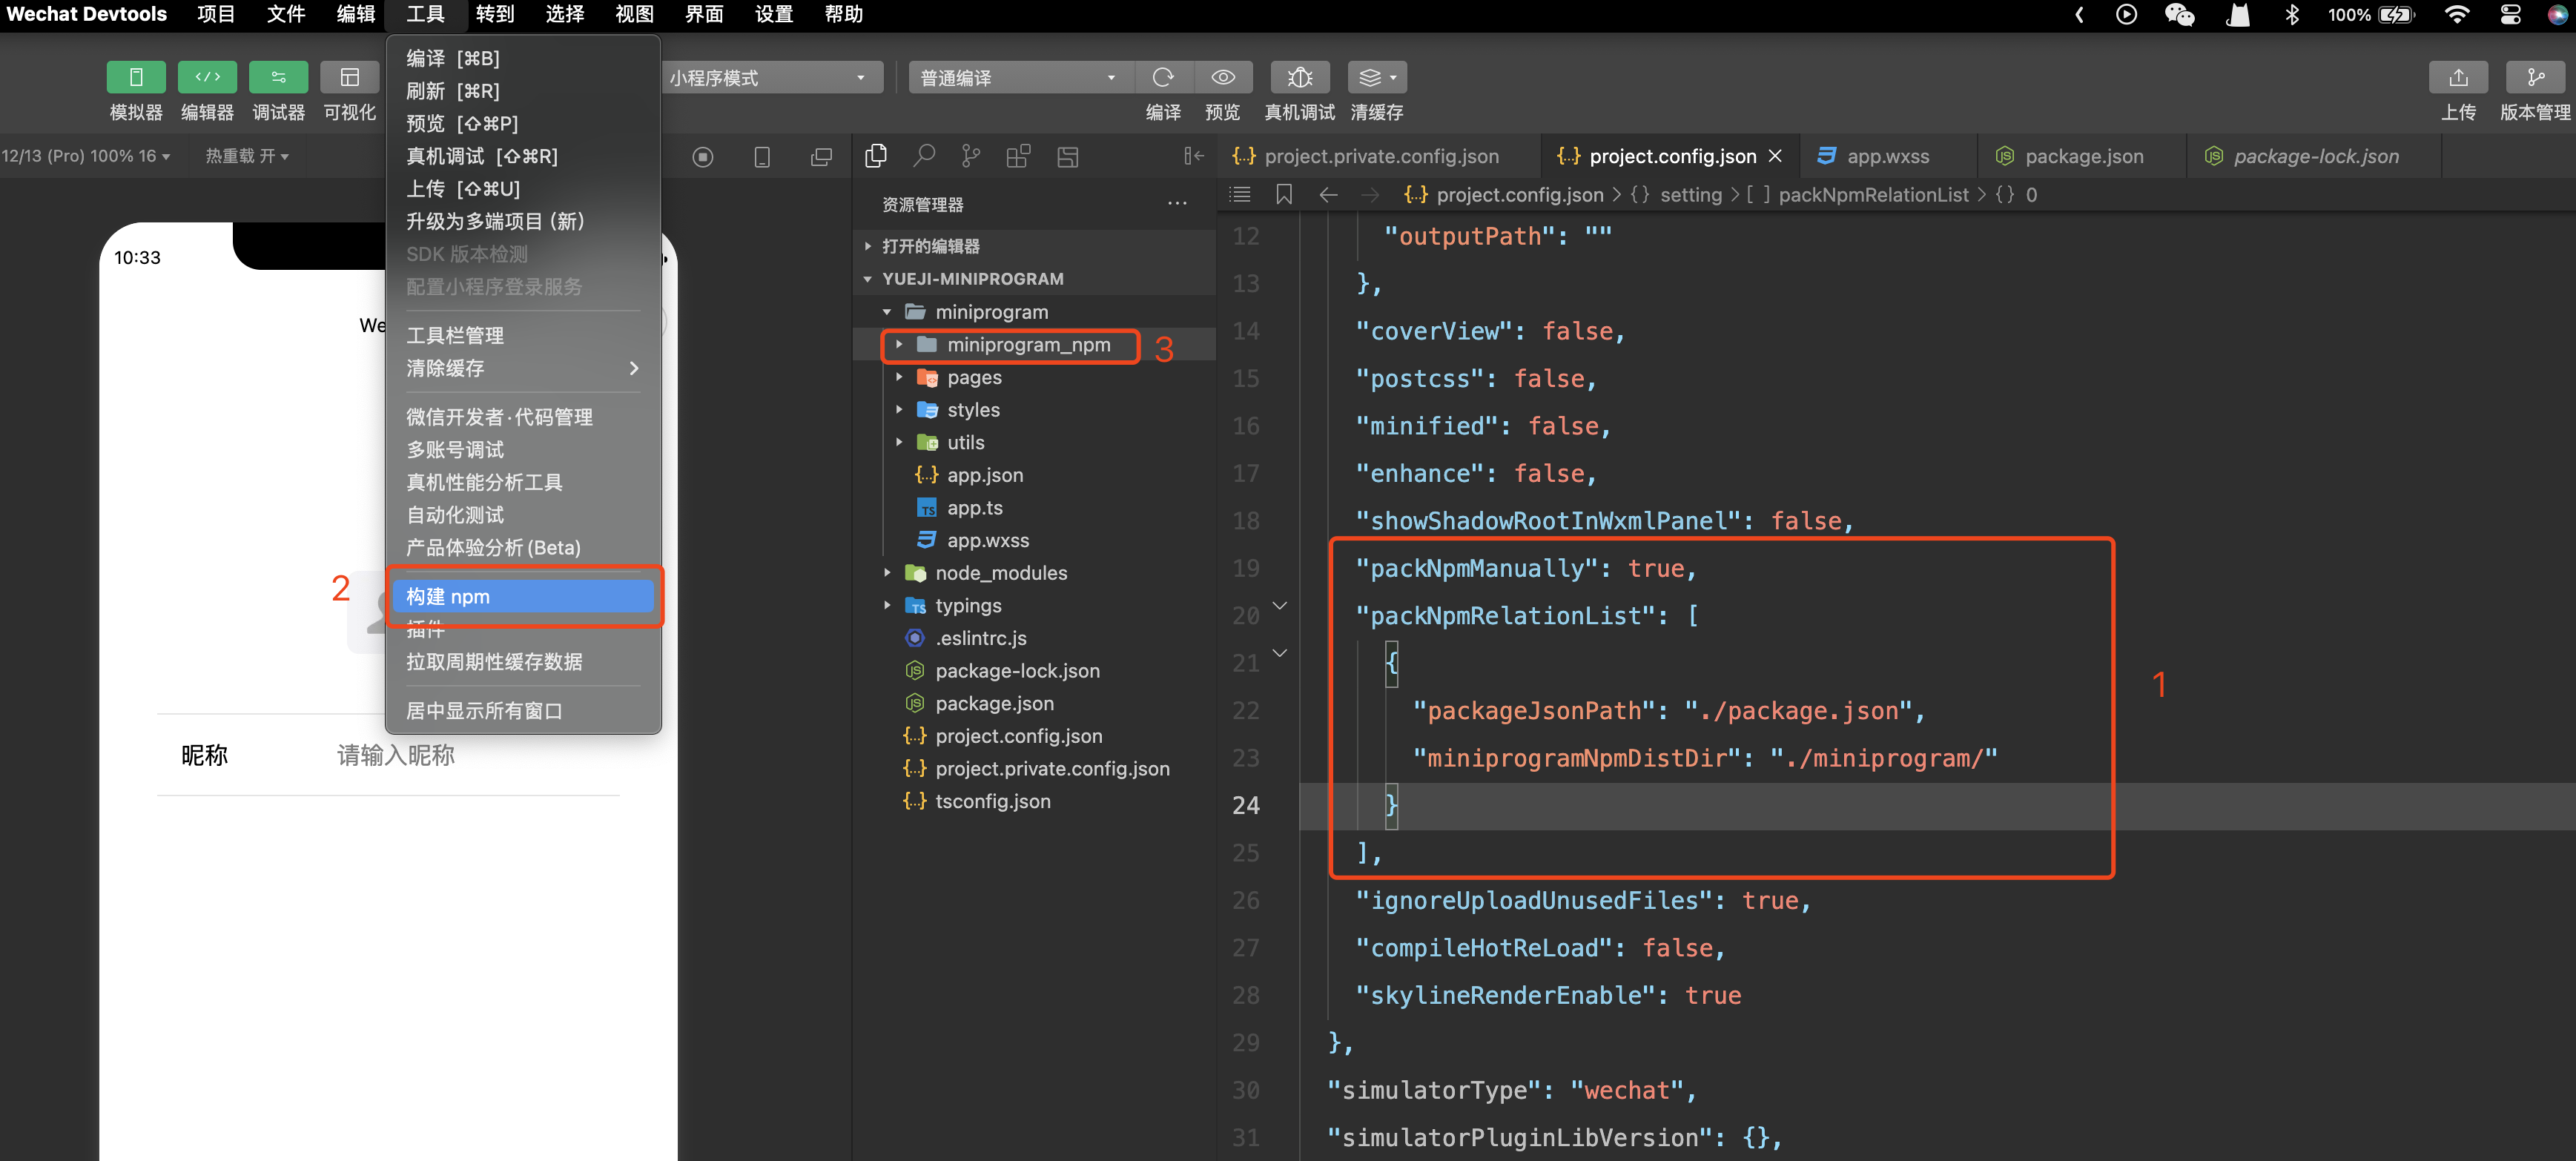
Task: Switch to app.wxss editor tab
Action: [1887, 156]
